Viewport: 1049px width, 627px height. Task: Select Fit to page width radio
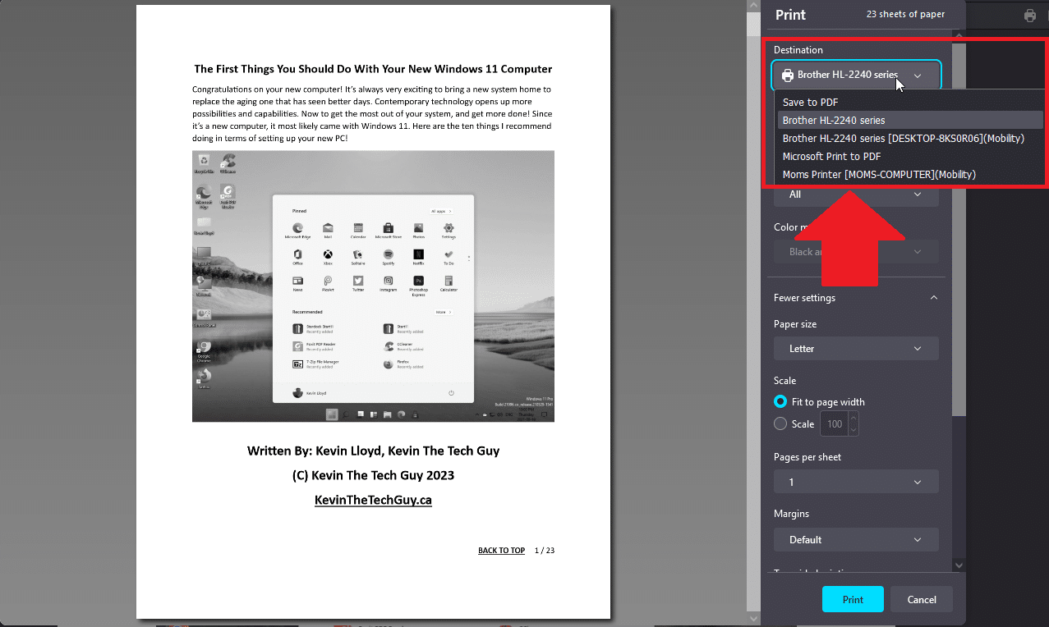click(x=780, y=402)
